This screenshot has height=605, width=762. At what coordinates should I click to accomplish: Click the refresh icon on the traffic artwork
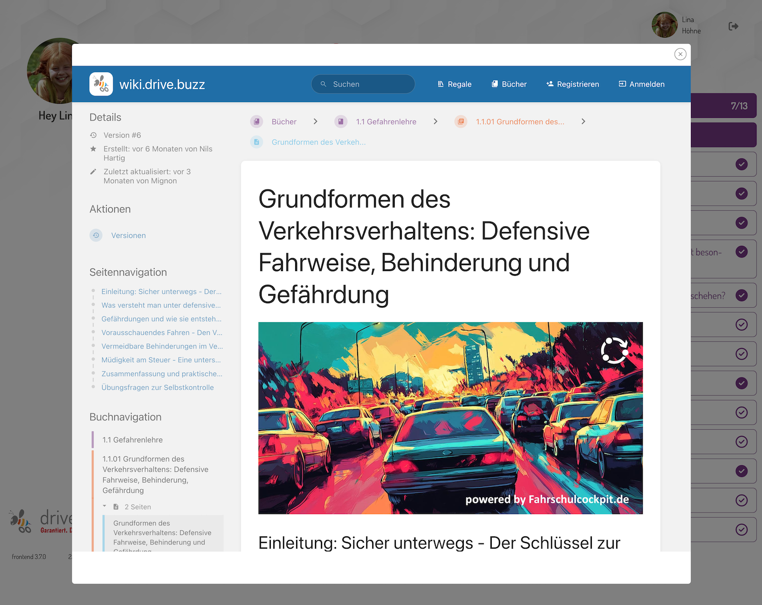[x=615, y=349]
